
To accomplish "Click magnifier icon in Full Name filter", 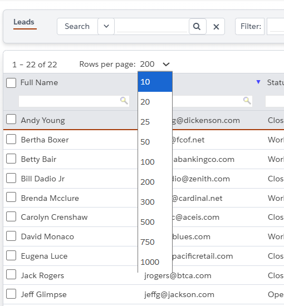I will 124,101.
